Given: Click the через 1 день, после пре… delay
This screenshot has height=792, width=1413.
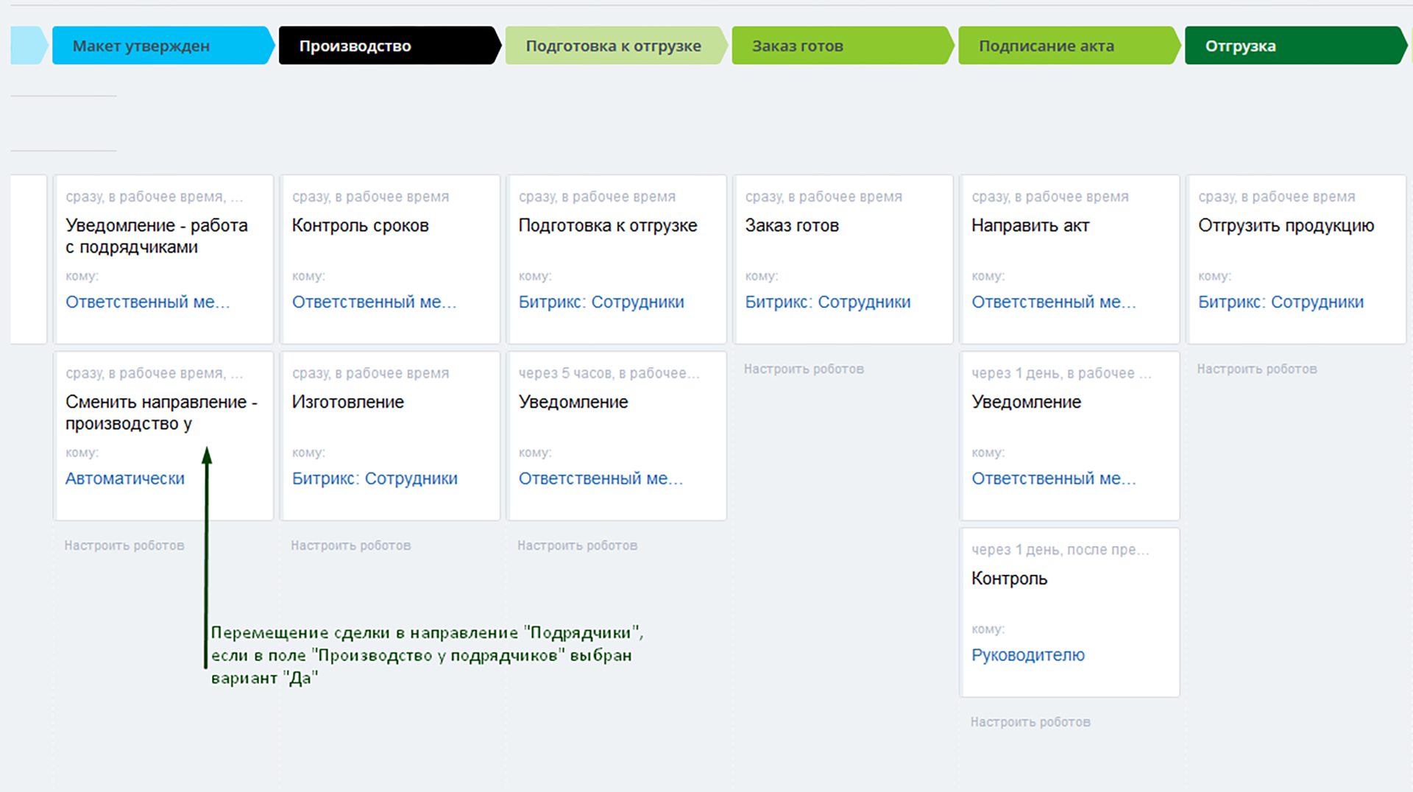Looking at the screenshot, I should tap(1059, 550).
